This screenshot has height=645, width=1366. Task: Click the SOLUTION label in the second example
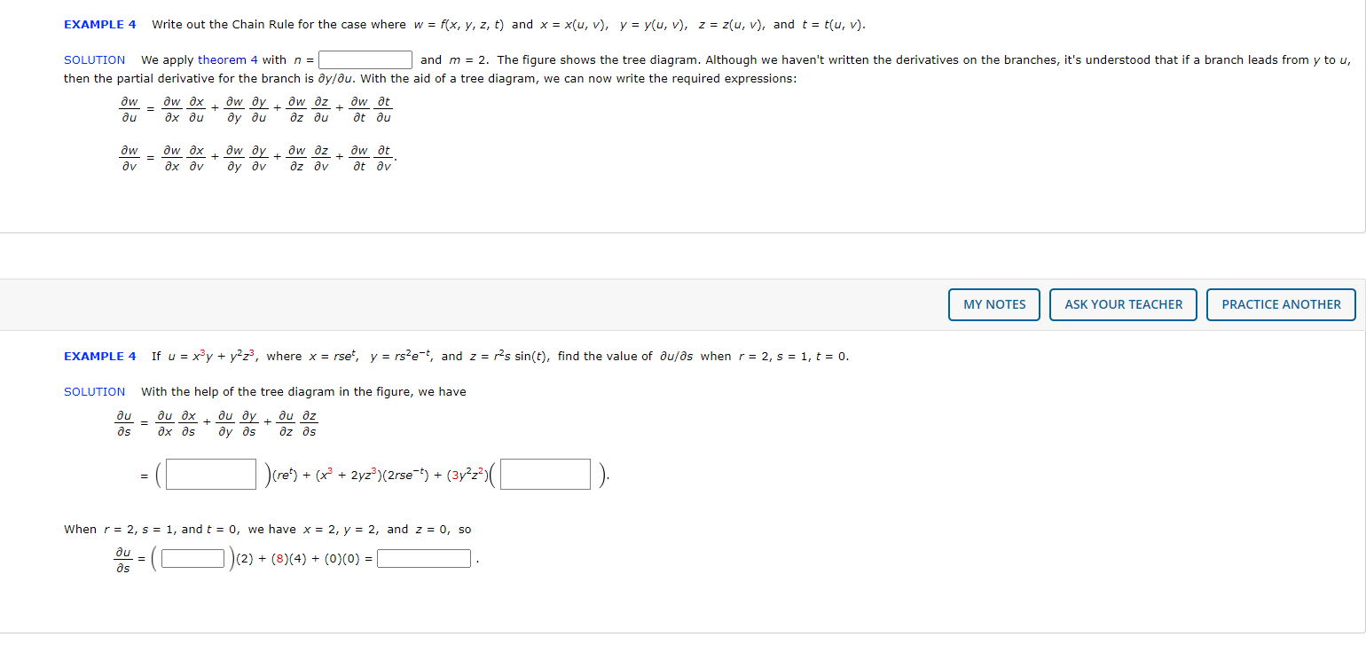(x=93, y=391)
